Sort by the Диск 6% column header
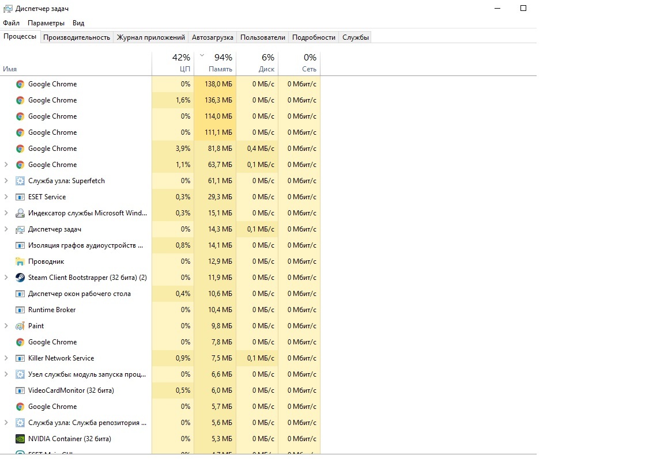This screenshot has height=459, width=664. pyautogui.click(x=257, y=63)
